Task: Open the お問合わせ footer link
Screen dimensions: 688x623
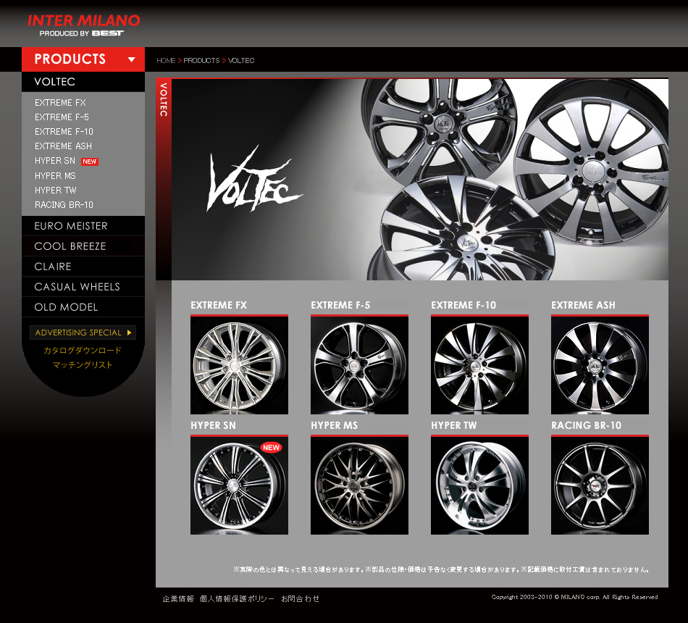Action: 300,598
